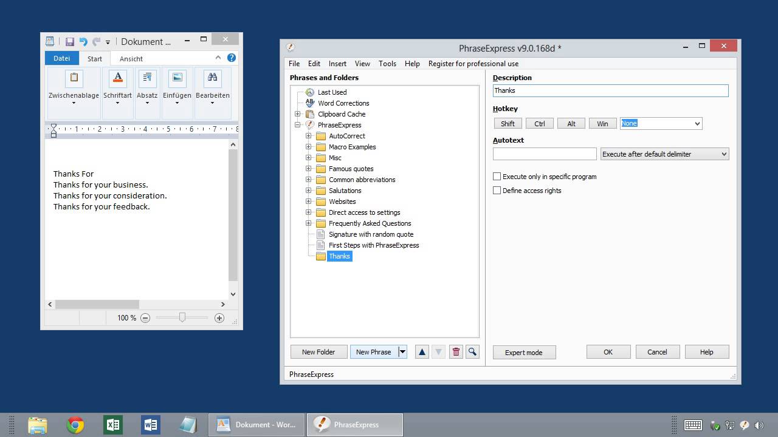This screenshot has width=778, height=437.
Task: Select Common abbreviations folder
Action: click(362, 180)
